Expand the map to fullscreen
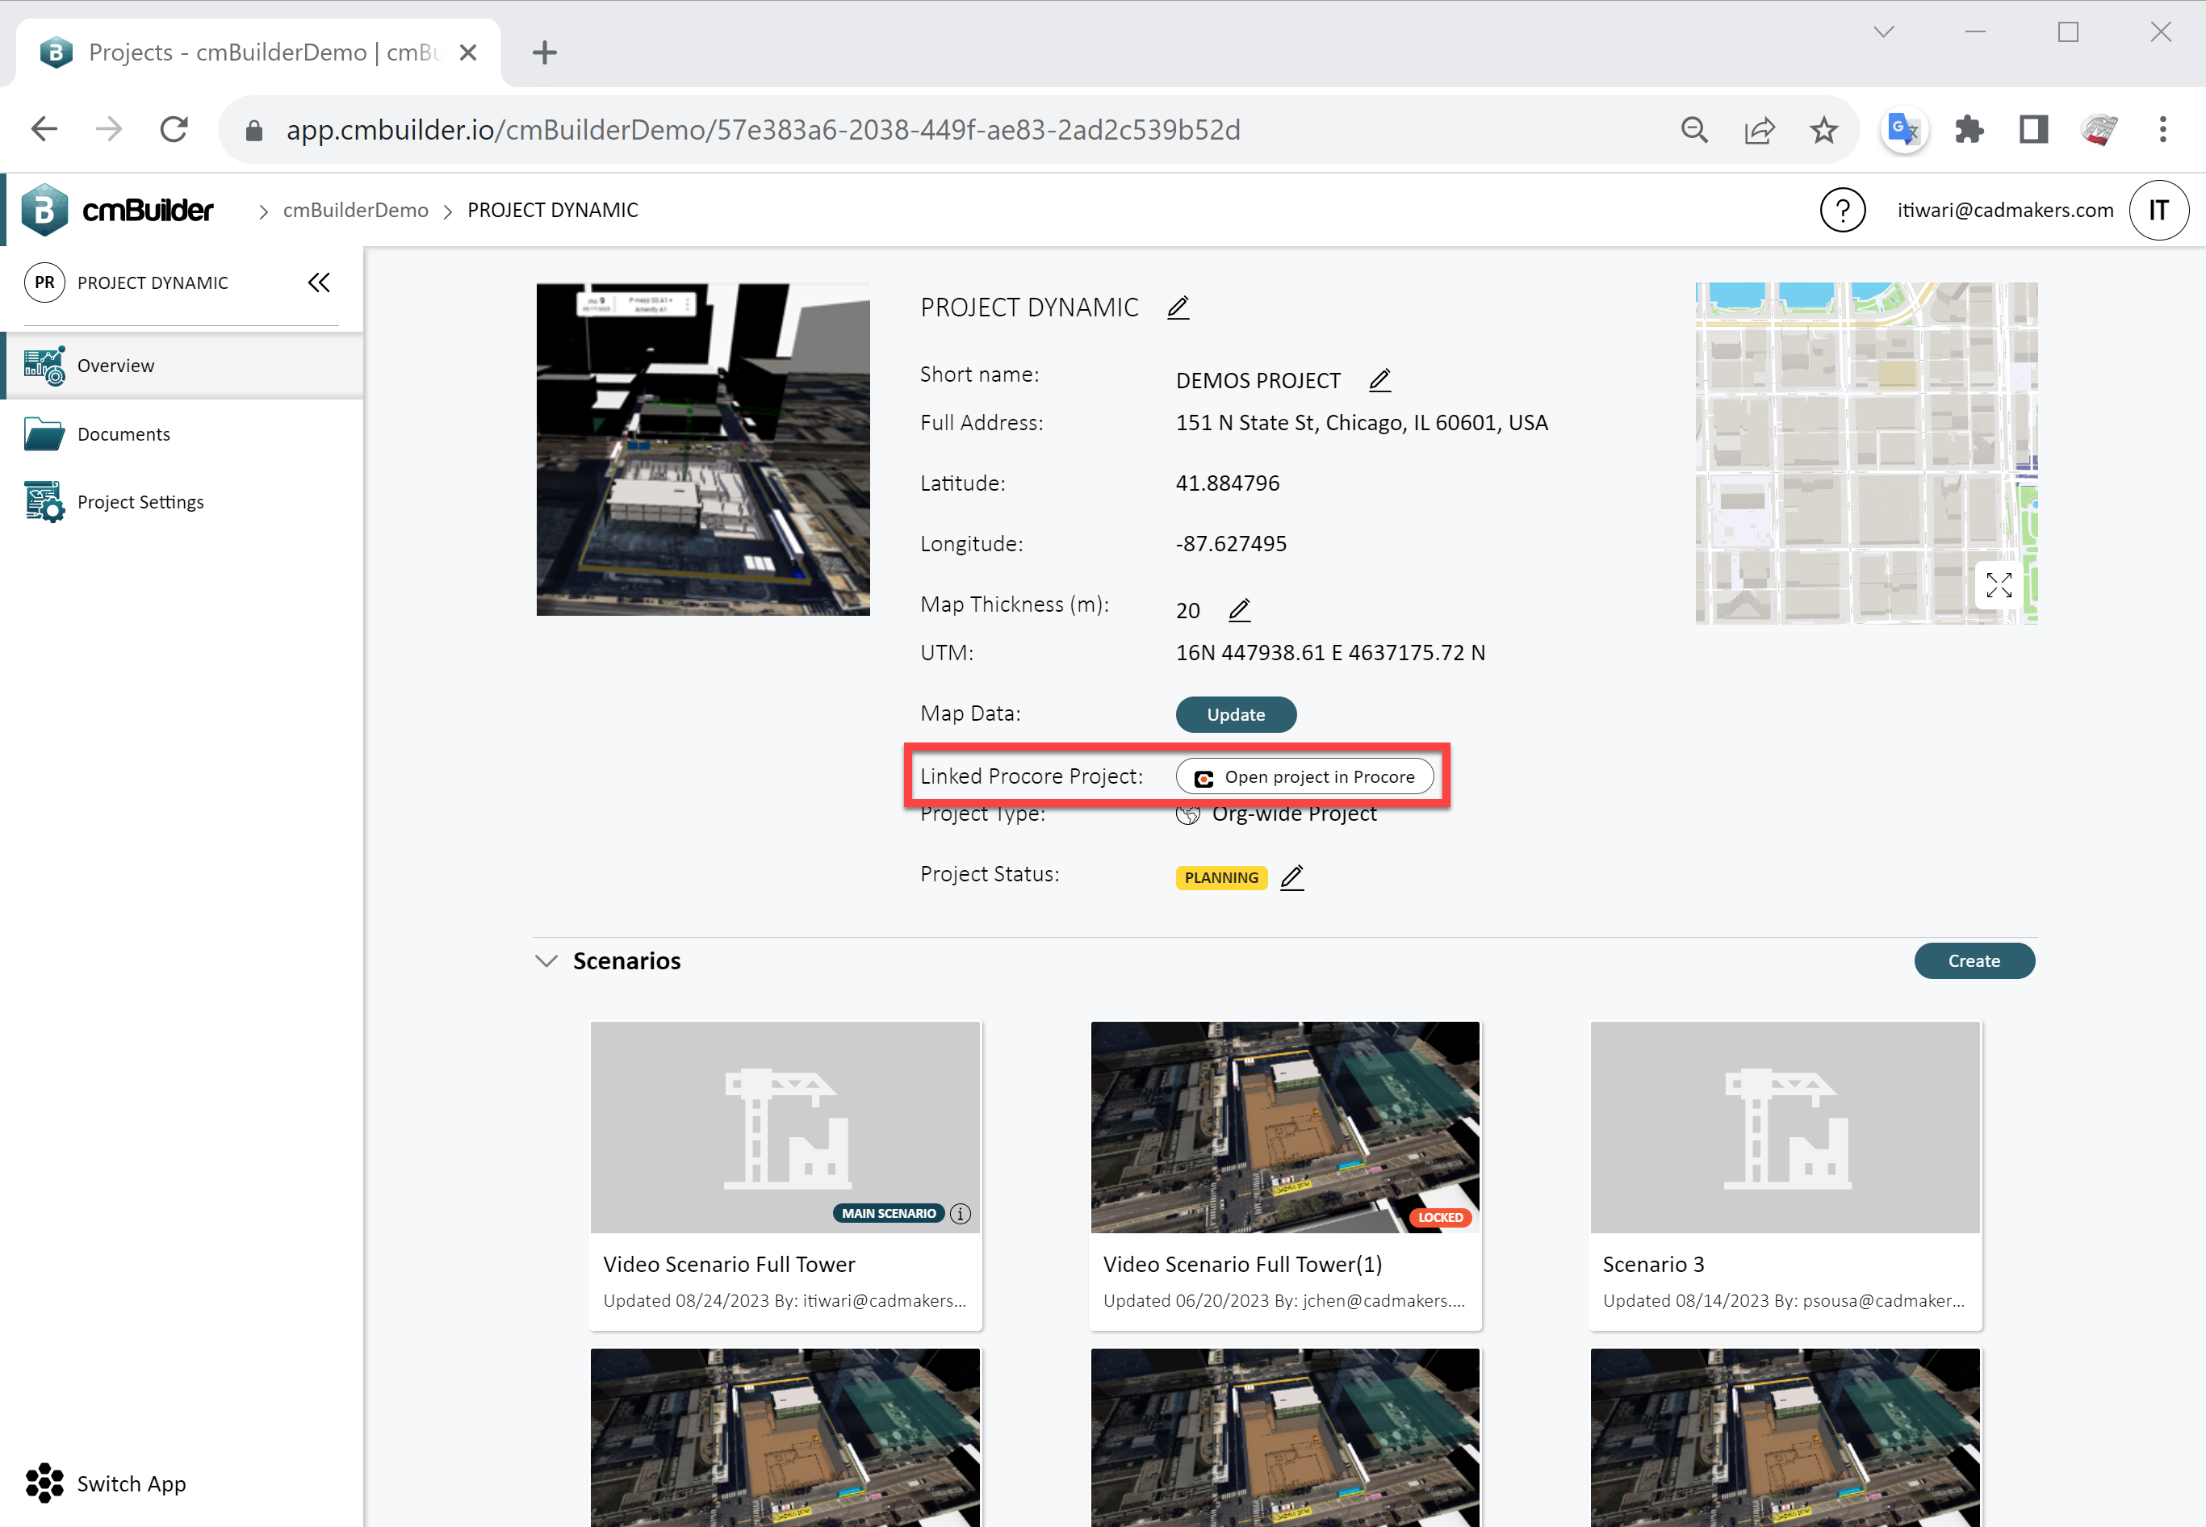The image size is (2206, 1527). [x=1999, y=584]
